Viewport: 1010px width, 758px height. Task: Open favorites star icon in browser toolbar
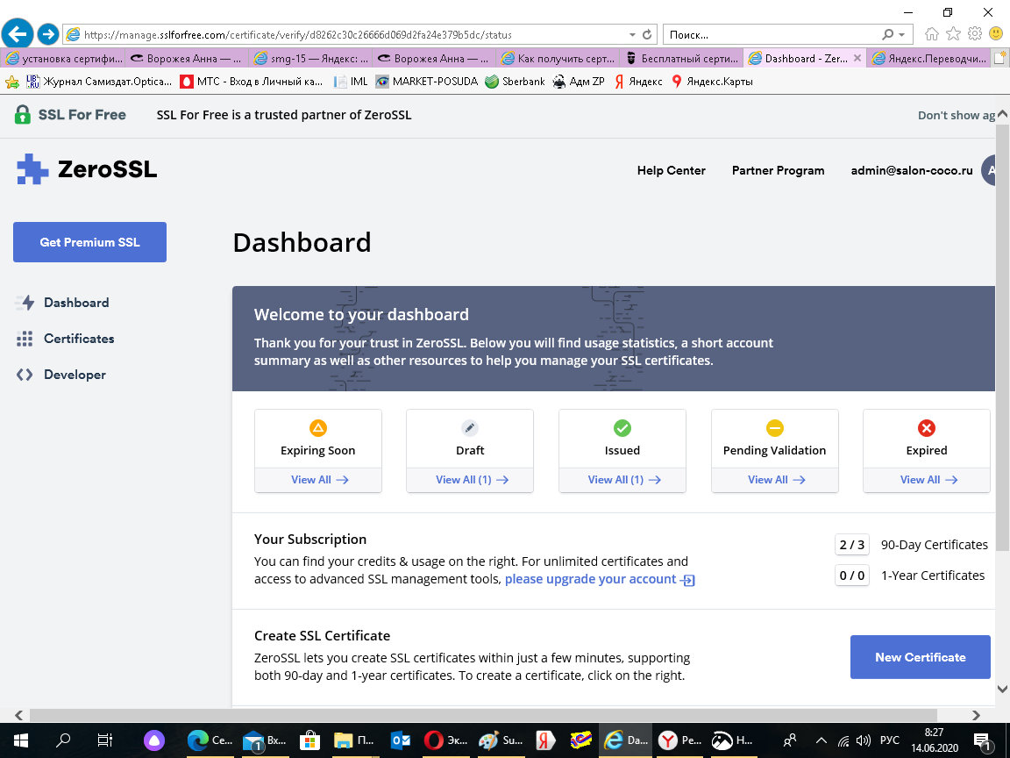pos(953,34)
